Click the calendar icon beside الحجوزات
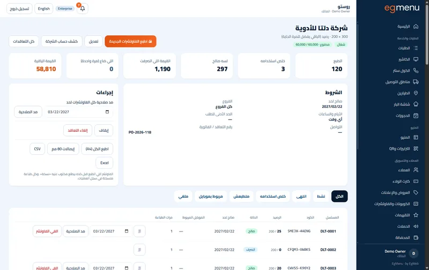The image size is (429, 270). [416, 116]
